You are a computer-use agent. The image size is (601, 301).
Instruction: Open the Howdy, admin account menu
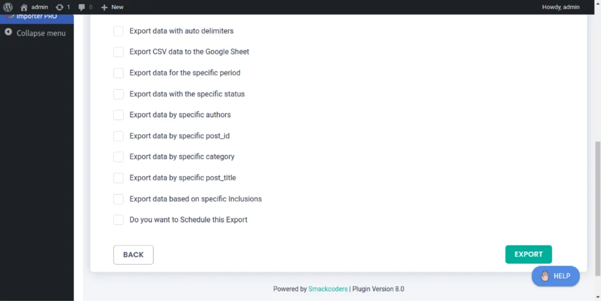pos(561,7)
